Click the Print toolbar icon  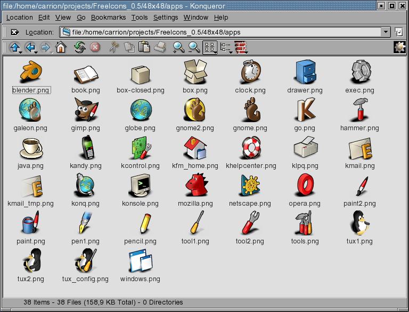(x=160, y=47)
